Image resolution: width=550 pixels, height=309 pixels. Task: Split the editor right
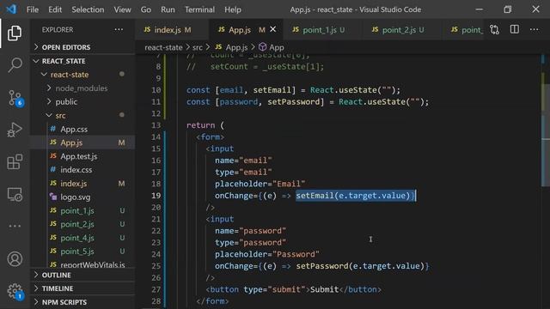point(514,29)
